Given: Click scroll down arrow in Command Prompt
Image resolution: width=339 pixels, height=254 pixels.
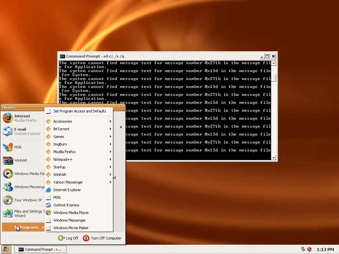Looking at the screenshot, I should (x=273, y=158).
